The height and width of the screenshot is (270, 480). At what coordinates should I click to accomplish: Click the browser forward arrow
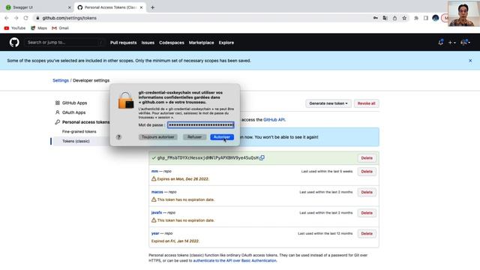16,18
